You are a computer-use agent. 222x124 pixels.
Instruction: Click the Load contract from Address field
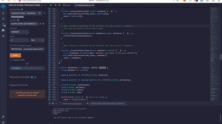pyautogui.click(x=34, y=68)
